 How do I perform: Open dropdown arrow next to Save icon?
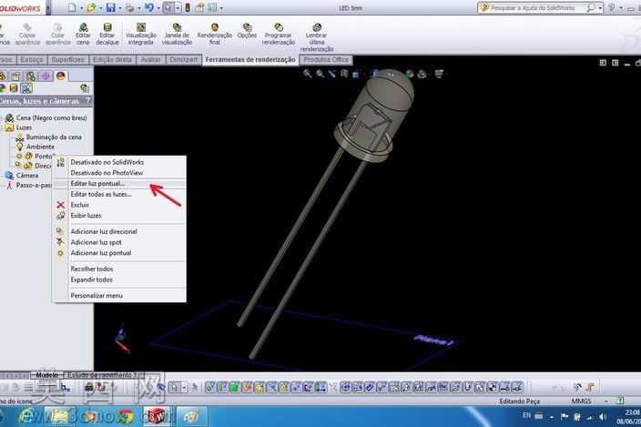coord(120,8)
